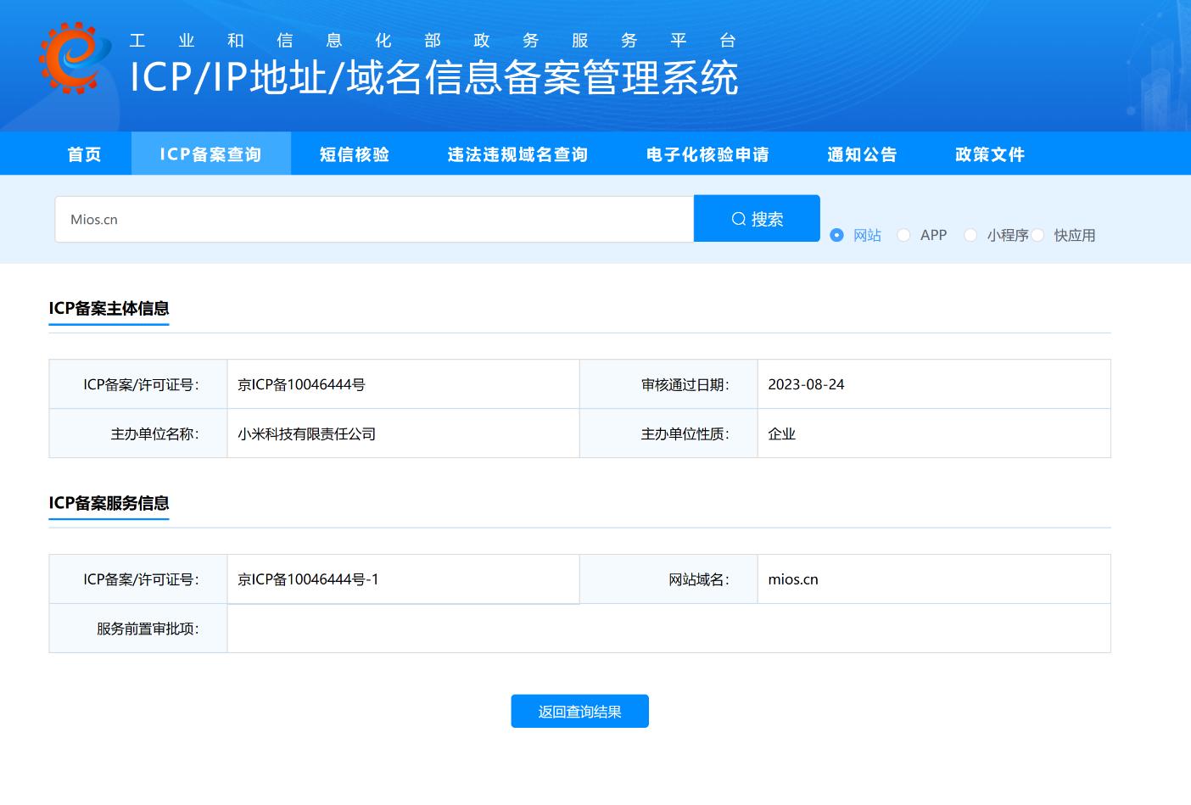Select the 快应用 radio button
1191x805 pixels.
tap(1037, 235)
